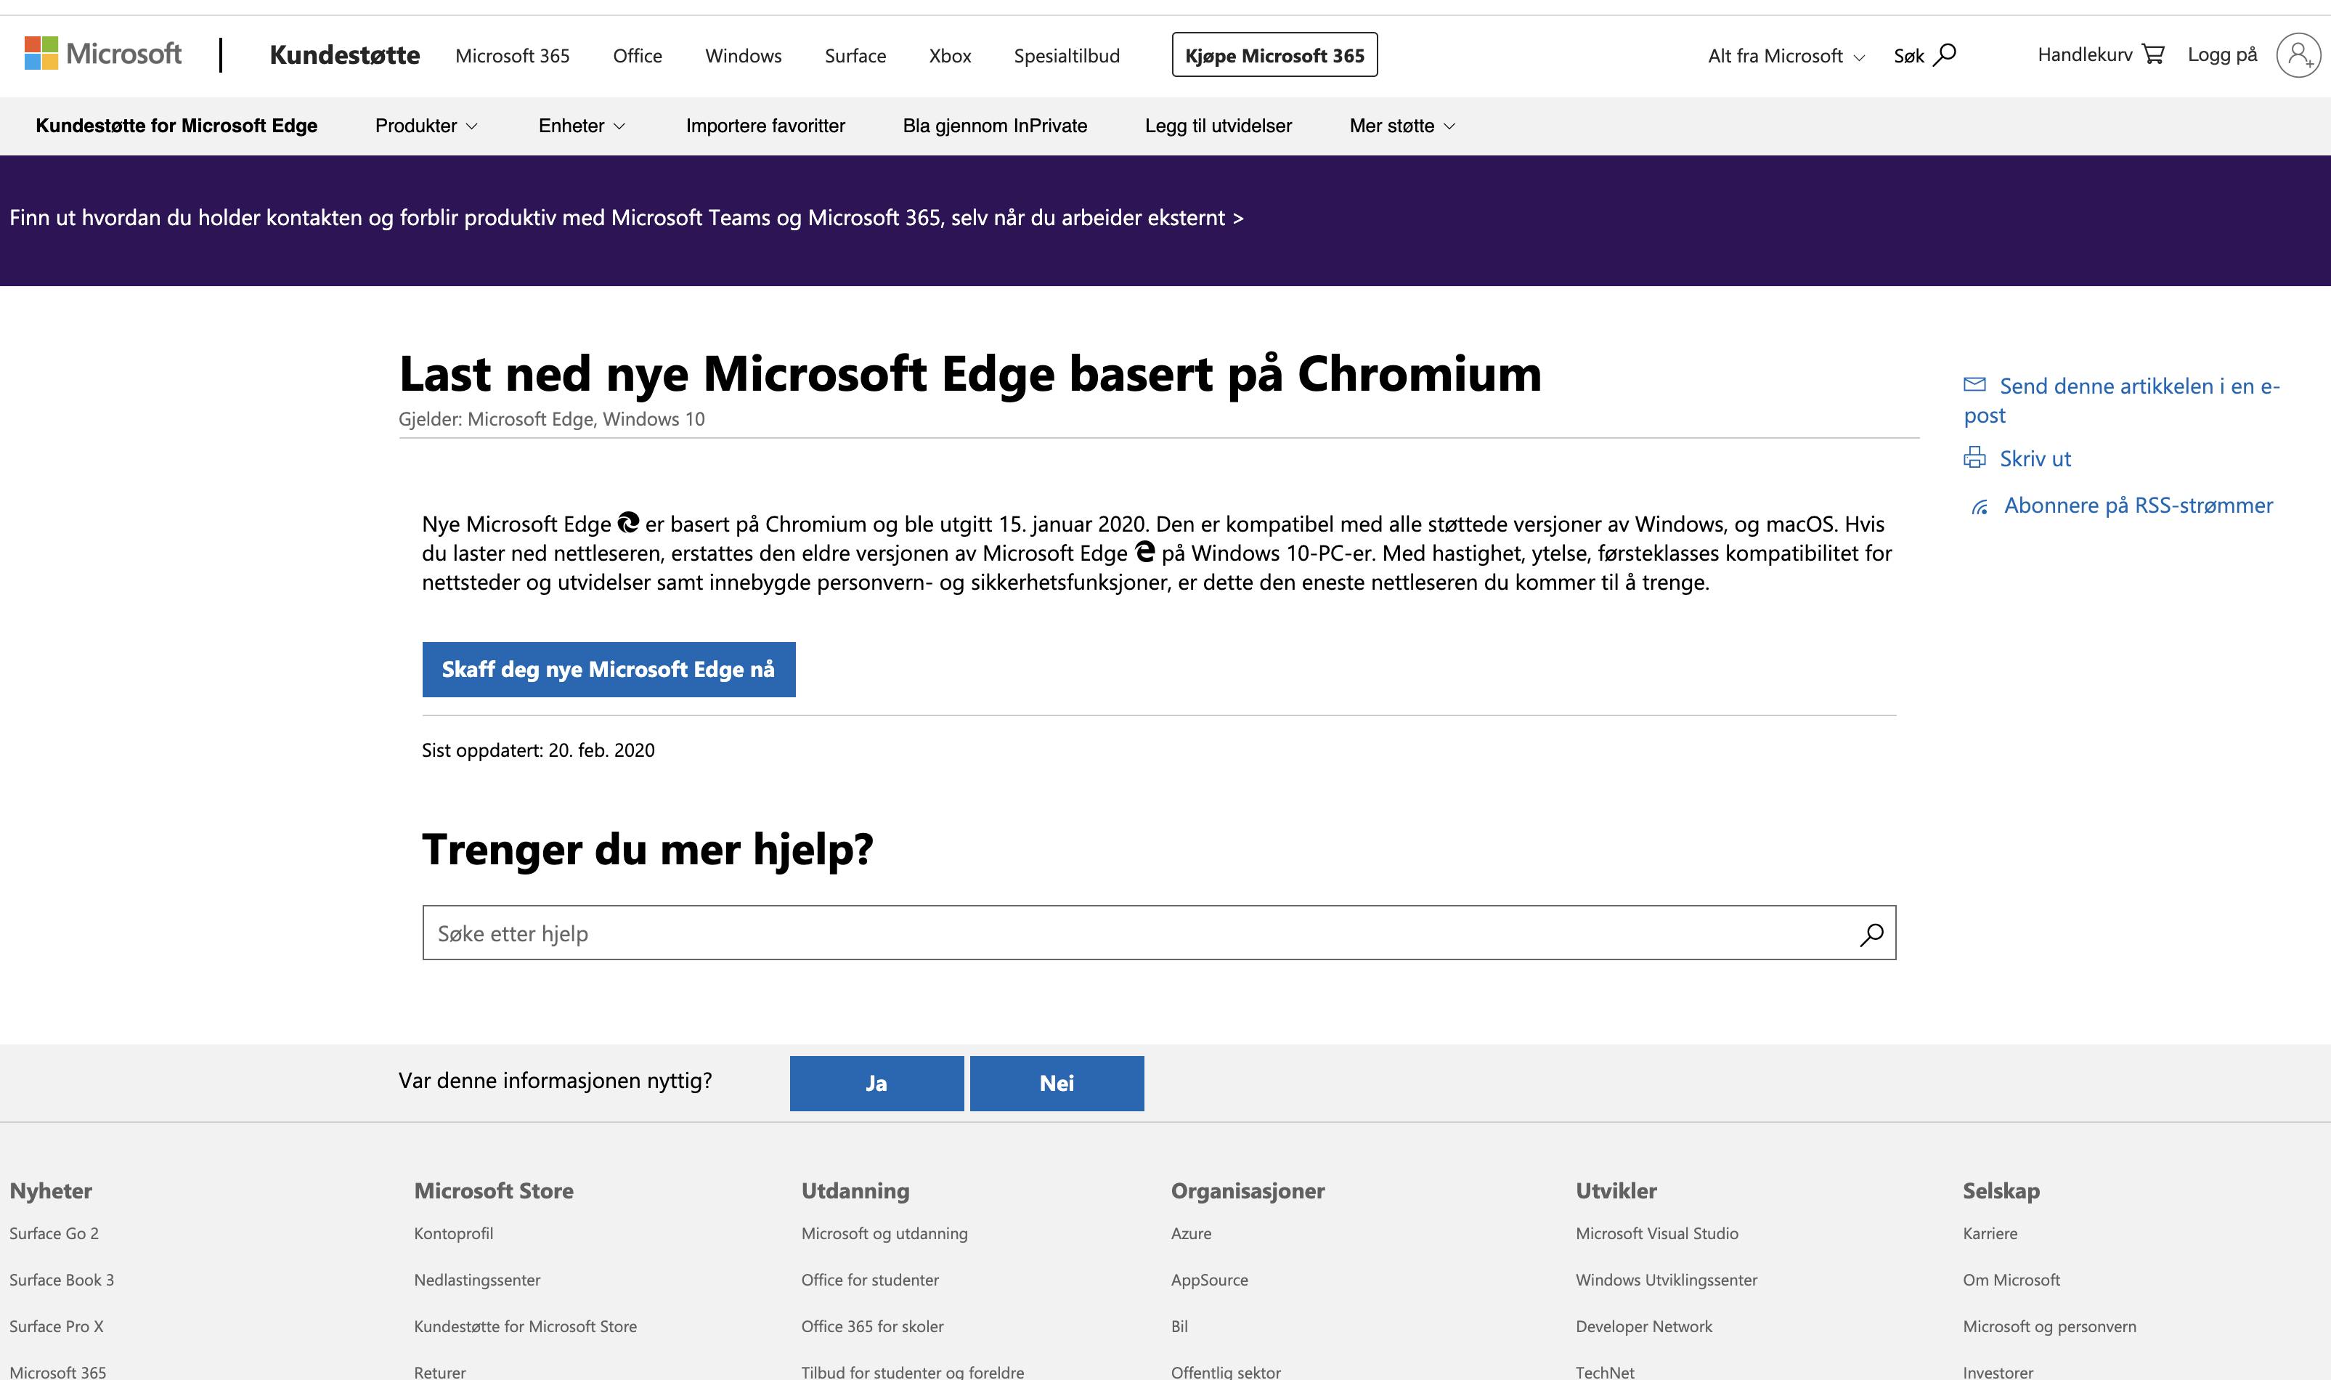Open Azure footer link
Viewport: 2331px width, 1380px height.
[x=1191, y=1233]
